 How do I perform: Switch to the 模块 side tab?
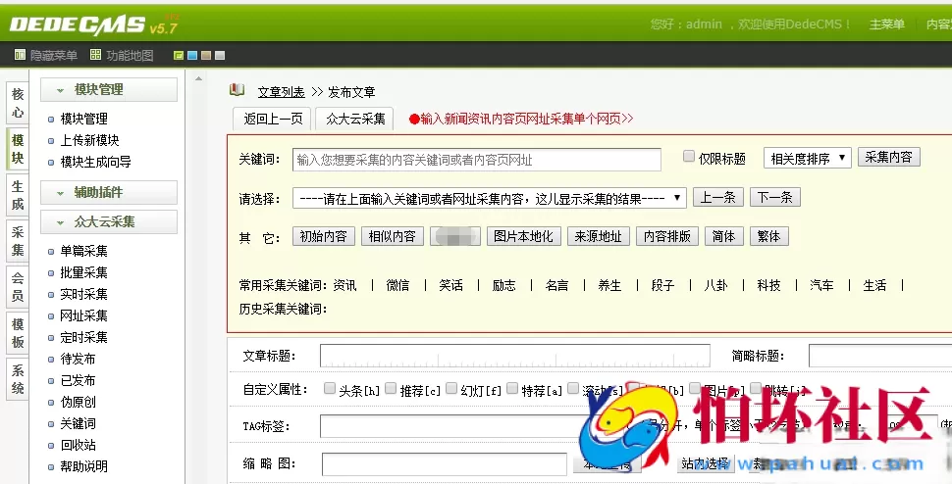tap(18, 149)
